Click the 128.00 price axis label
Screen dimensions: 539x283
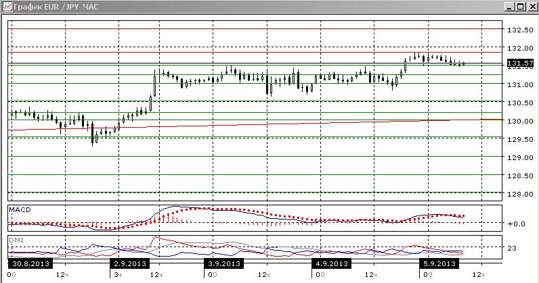(x=520, y=194)
